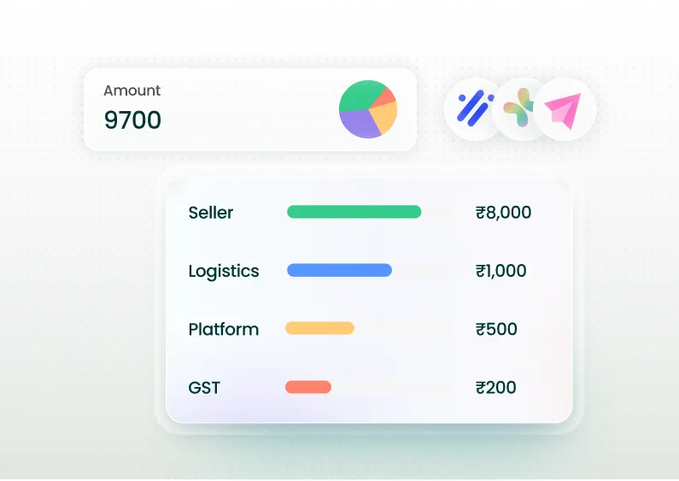This screenshot has height=481, width=679.
Task: Click the ₹1,000 Logistics amount
Action: point(500,271)
